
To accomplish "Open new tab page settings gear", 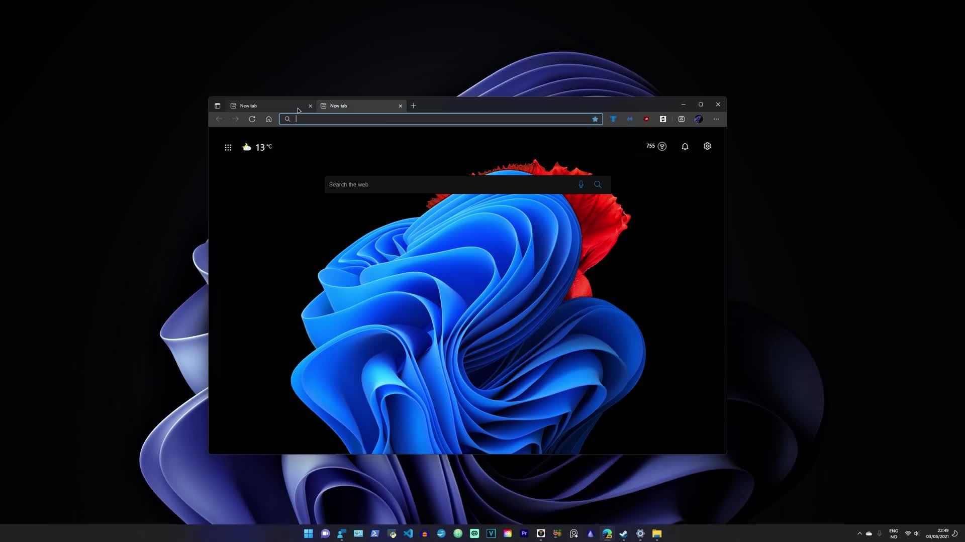I will pos(707,146).
